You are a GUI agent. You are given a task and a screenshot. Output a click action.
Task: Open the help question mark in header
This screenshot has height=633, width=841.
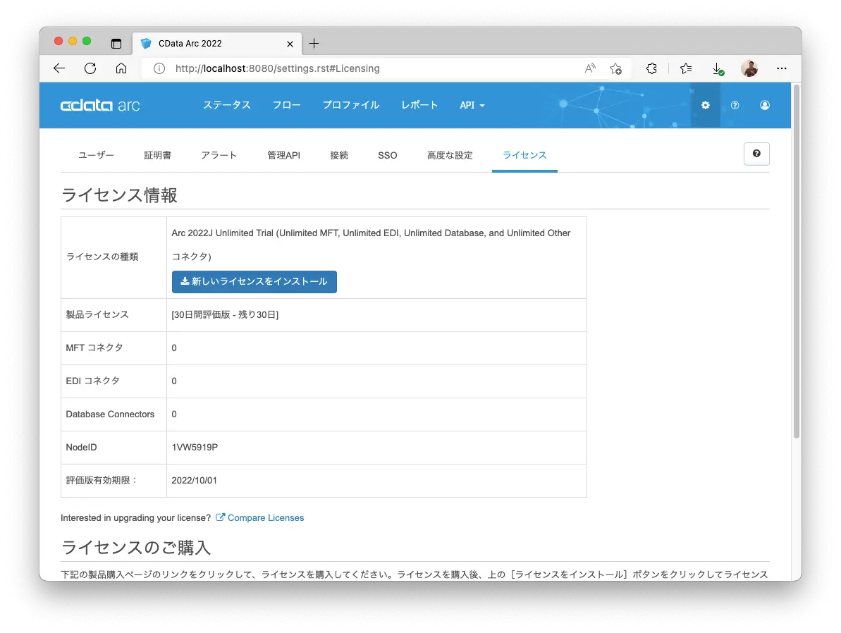(x=735, y=105)
